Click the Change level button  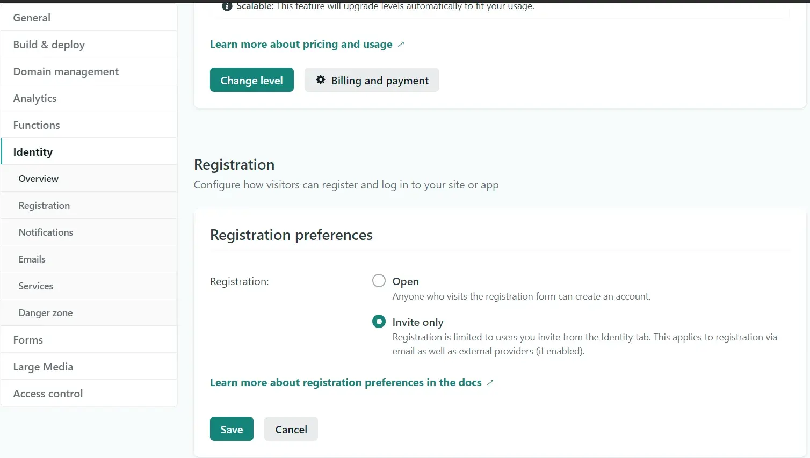[252, 80]
